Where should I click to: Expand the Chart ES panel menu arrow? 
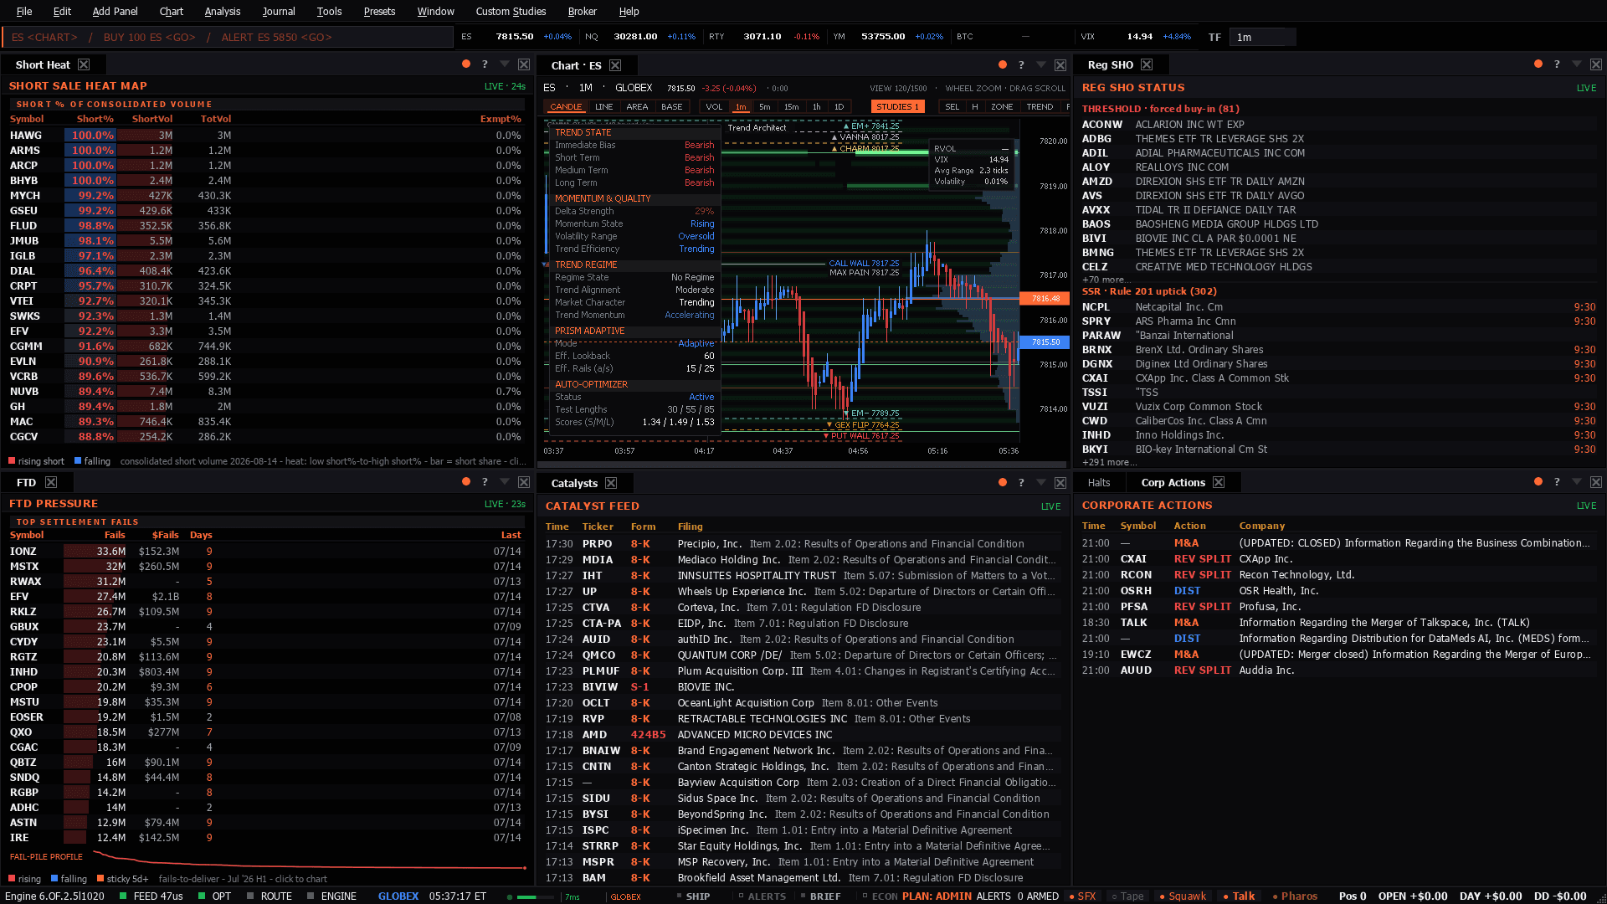tap(1041, 65)
